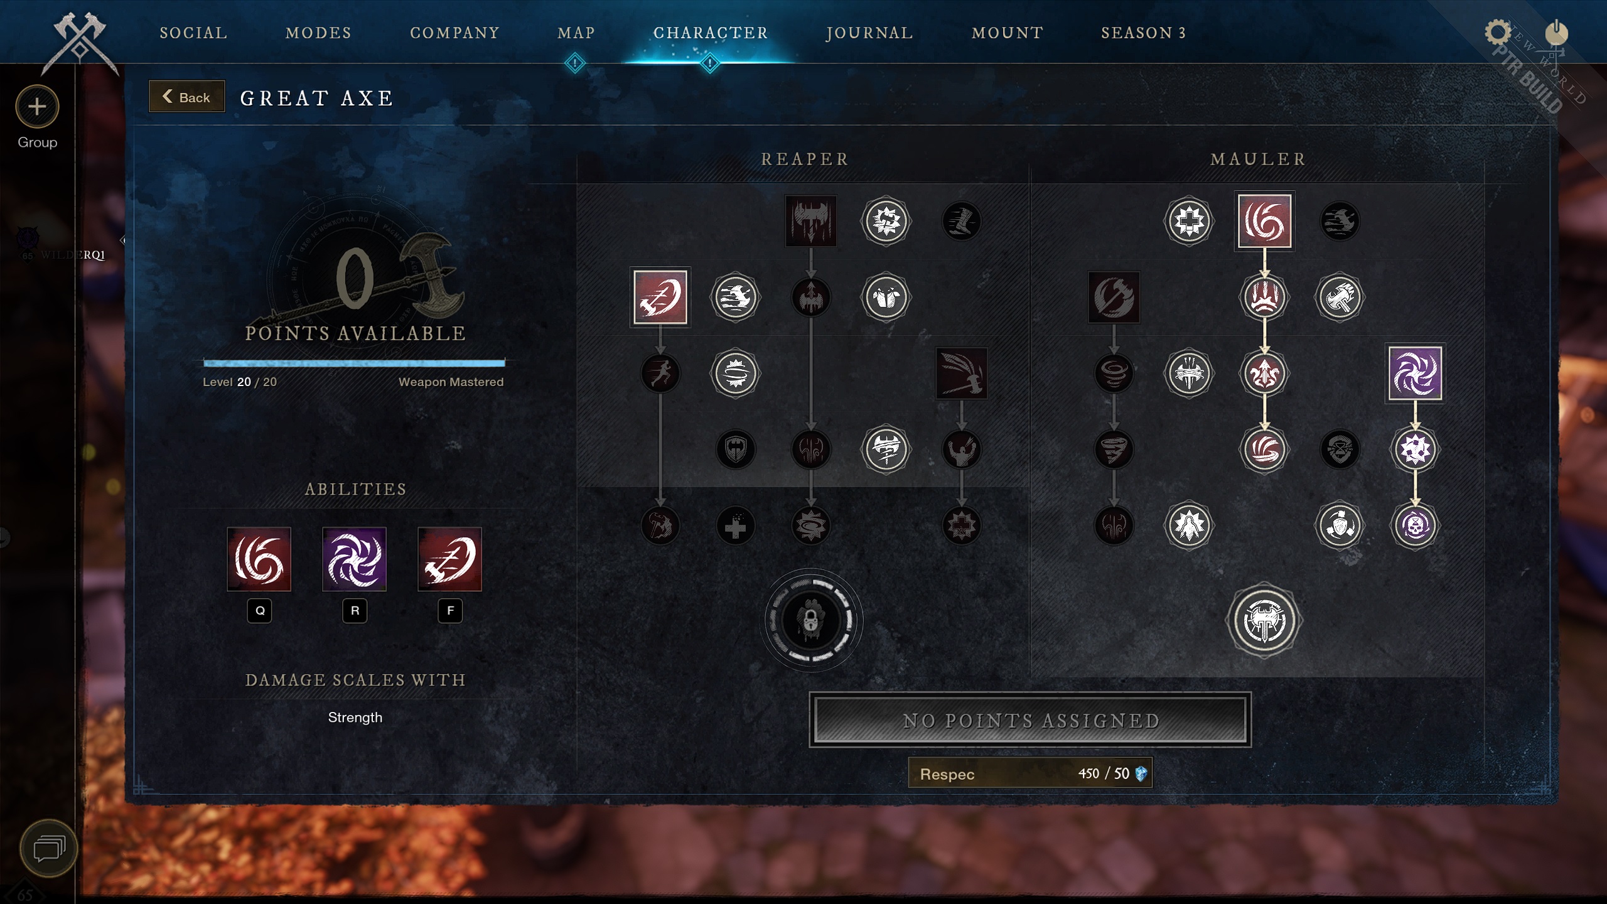Open the CHARACTER menu tab
Viewport: 1607px width, 904px height.
click(x=710, y=32)
